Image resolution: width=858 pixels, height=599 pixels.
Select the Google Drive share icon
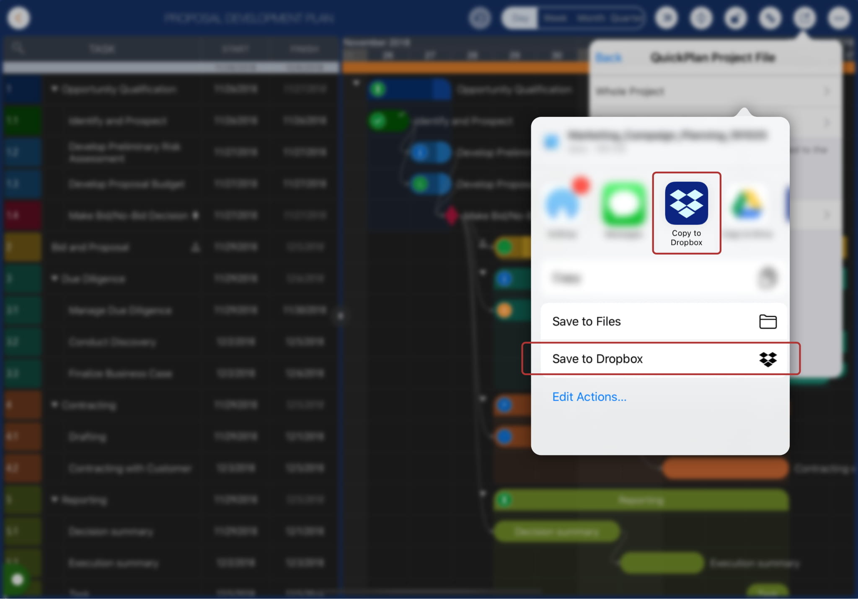tap(747, 205)
